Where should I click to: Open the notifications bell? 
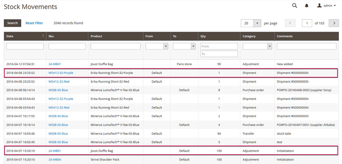307,6
